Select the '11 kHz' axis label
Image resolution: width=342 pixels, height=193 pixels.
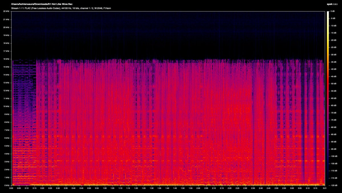click(6, 98)
